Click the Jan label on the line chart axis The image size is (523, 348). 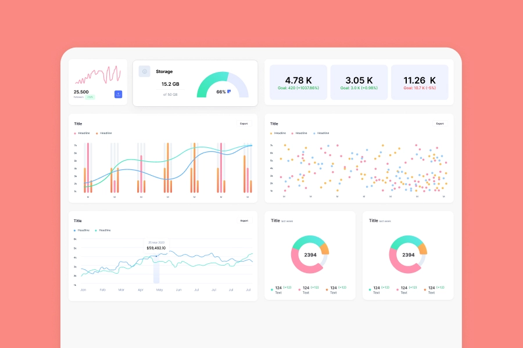[83, 290]
